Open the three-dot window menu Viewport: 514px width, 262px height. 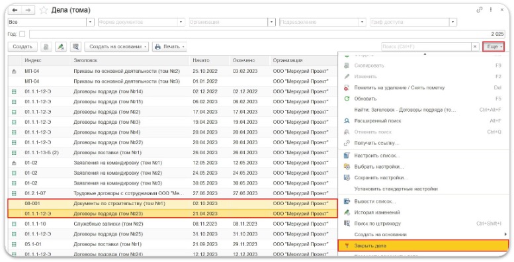click(491, 10)
